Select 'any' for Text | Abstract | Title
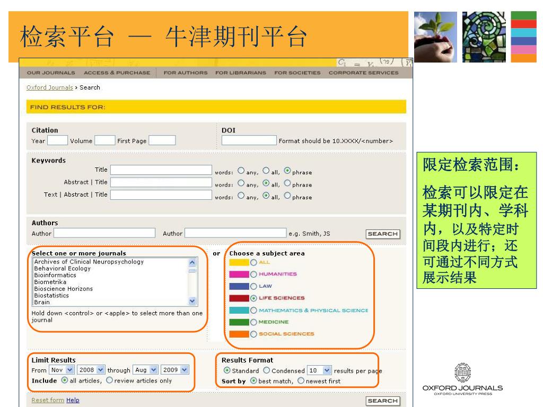 point(241,196)
